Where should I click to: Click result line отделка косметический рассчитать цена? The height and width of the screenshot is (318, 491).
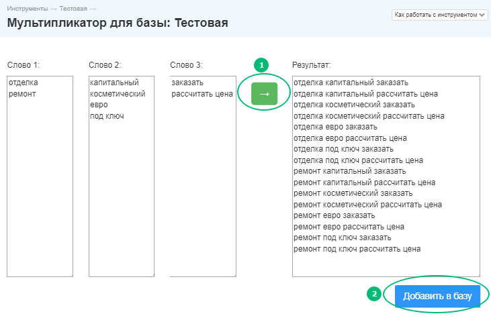tap(369, 116)
